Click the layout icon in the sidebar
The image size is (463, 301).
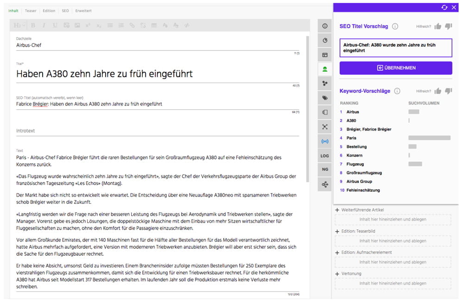(x=325, y=55)
